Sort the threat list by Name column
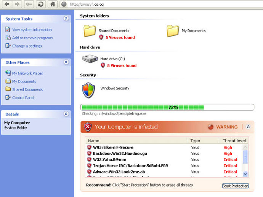This screenshot has width=263, height=197. (136, 141)
